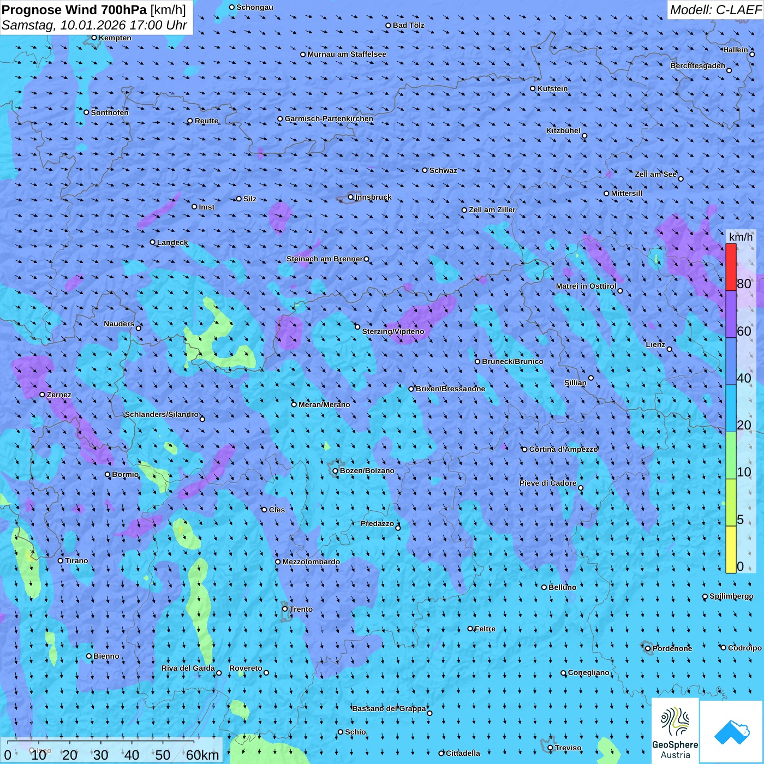Select the Lienz city label
The width and height of the screenshot is (764, 764).
click(655, 344)
